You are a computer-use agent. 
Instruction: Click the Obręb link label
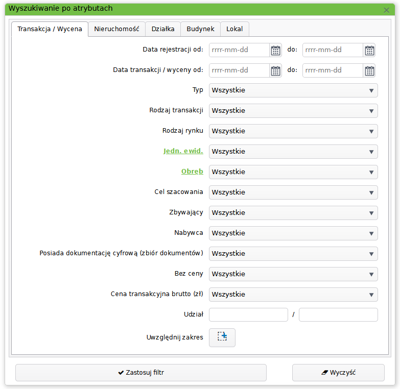pos(192,172)
